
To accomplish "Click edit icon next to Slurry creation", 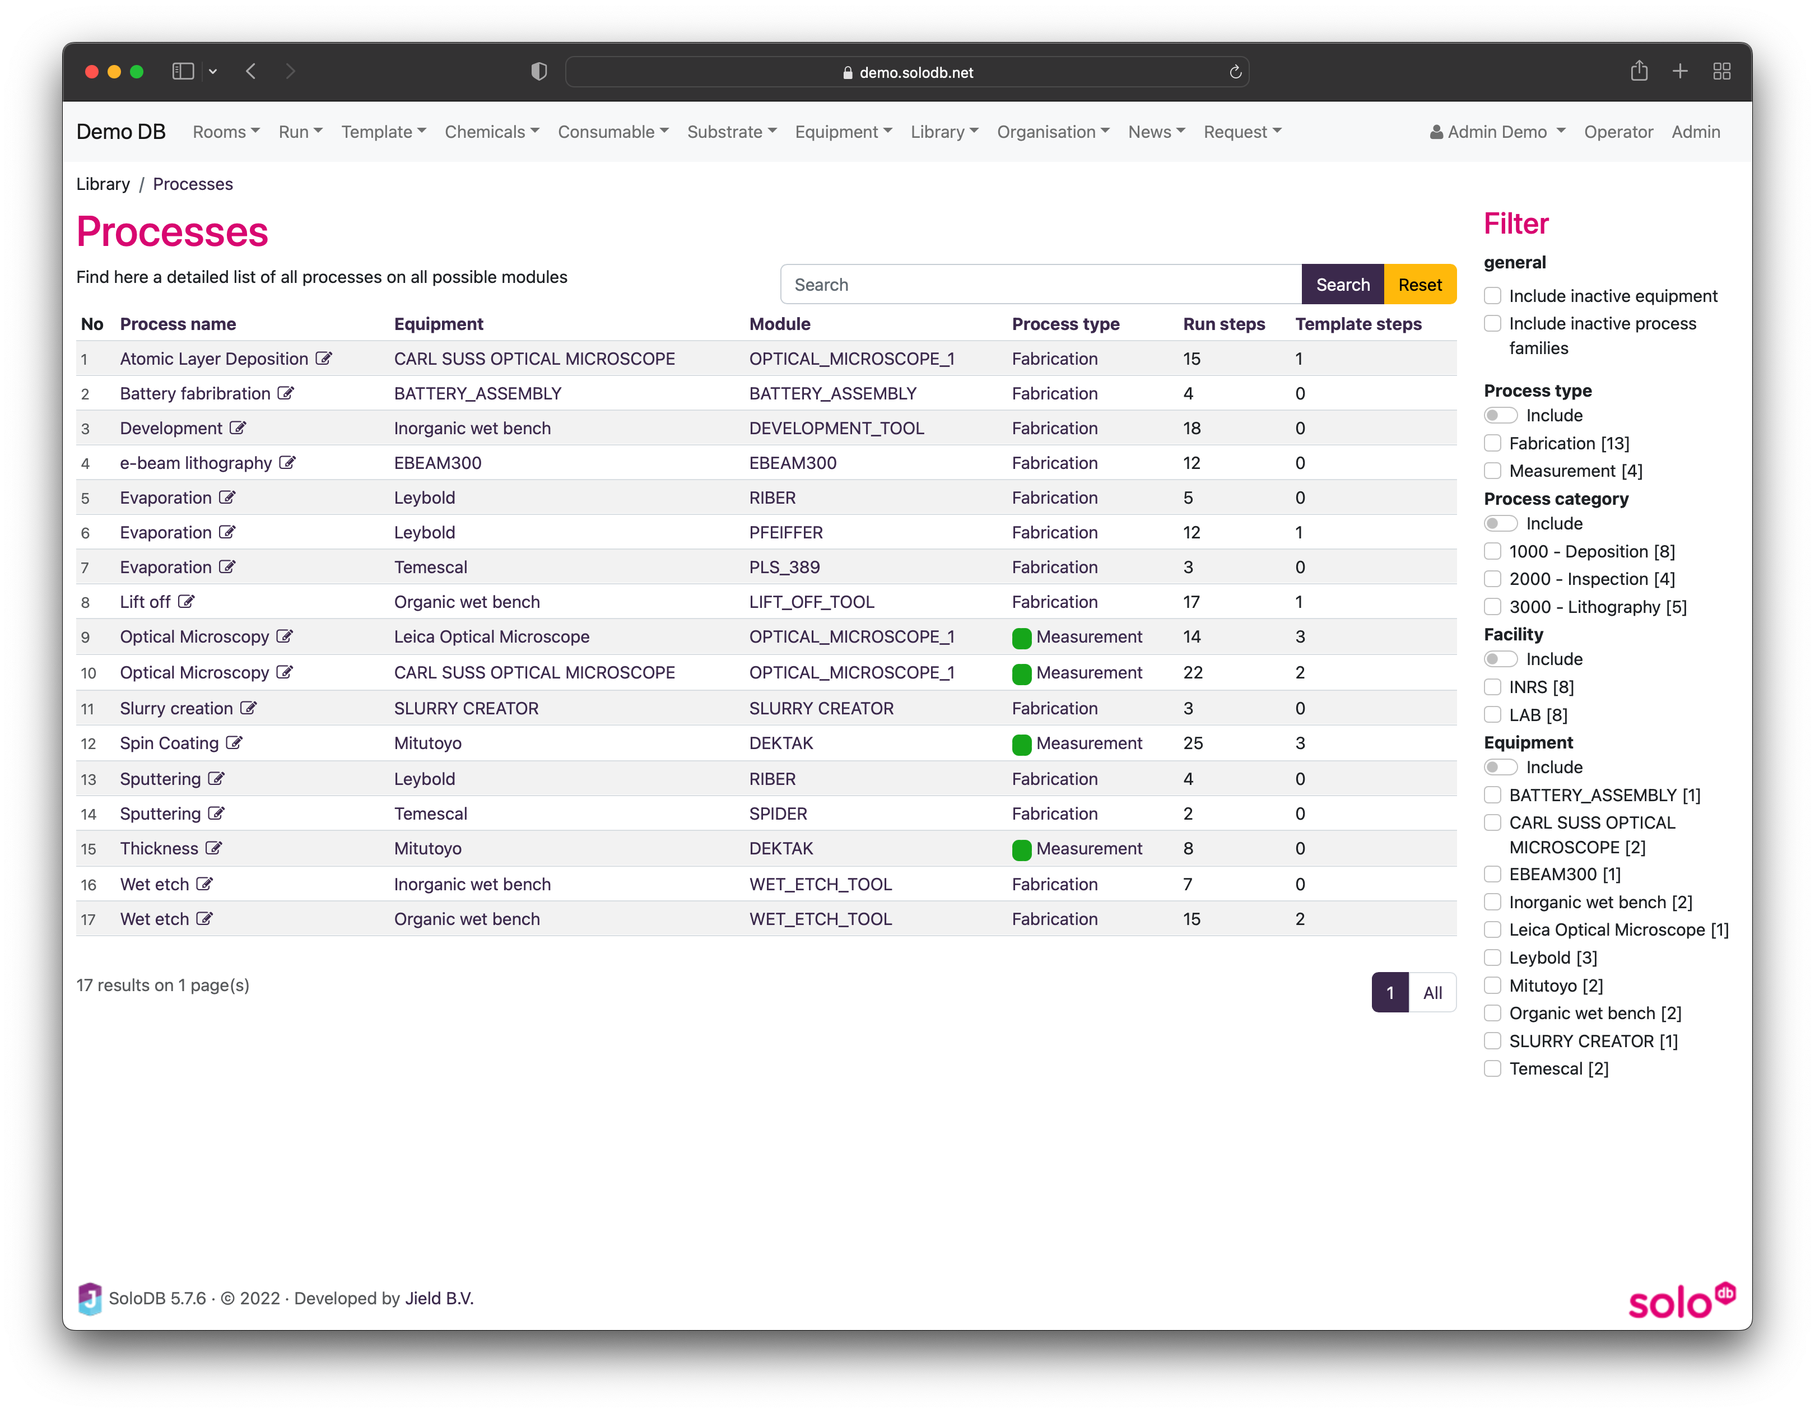I will (249, 708).
